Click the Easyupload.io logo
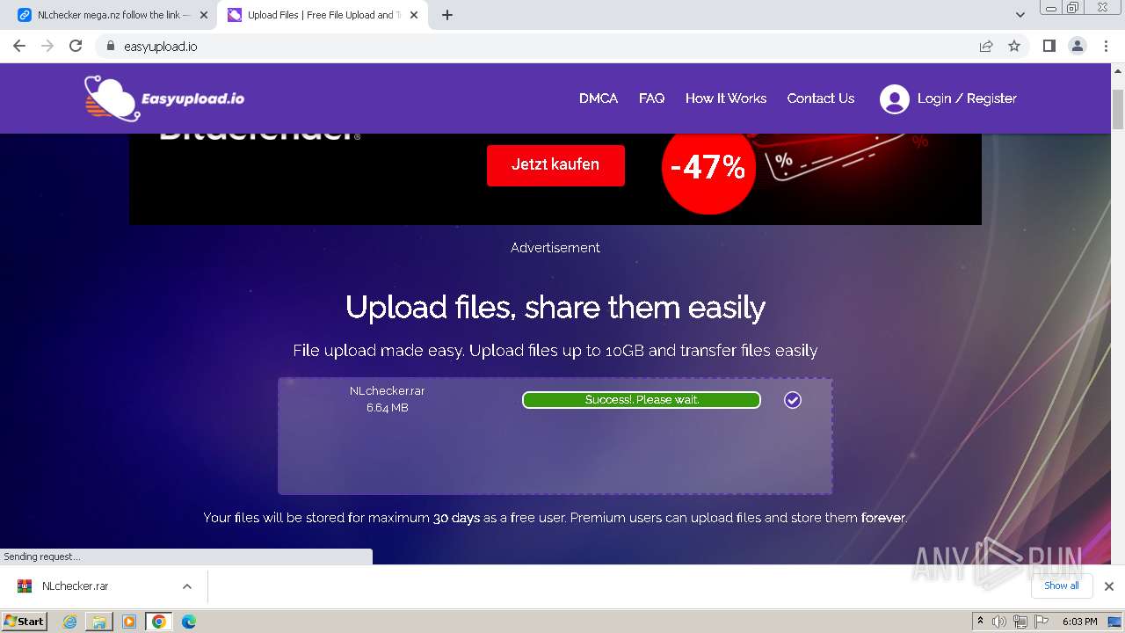 click(164, 98)
